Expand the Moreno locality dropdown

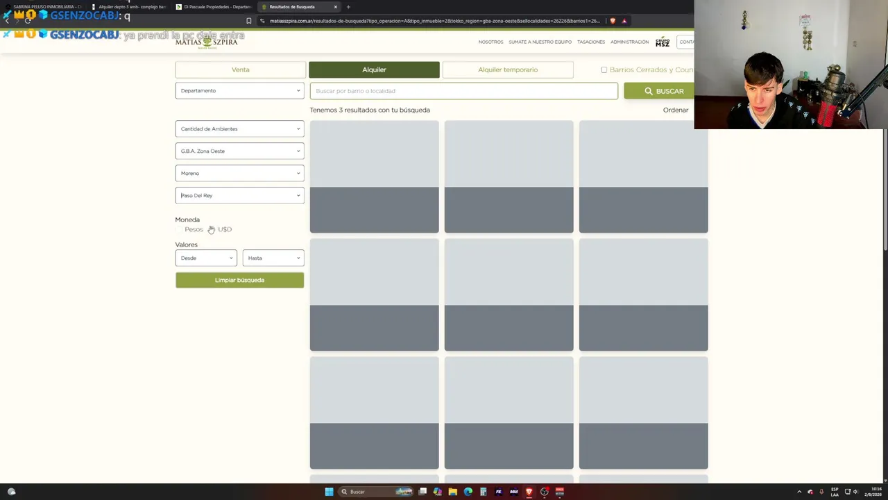pos(239,173)
